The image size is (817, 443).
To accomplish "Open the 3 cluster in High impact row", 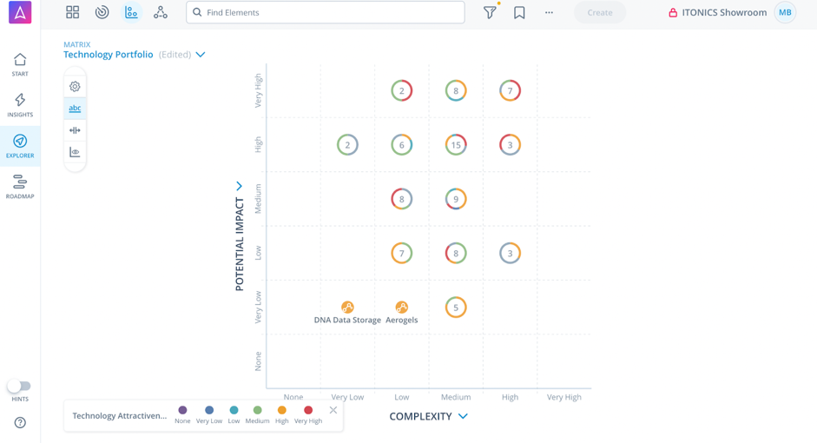I will pyautogui.click(x=511, y=145).
